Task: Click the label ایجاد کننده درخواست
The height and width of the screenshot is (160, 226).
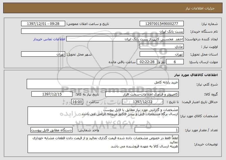Action: (x=201, y=39)
